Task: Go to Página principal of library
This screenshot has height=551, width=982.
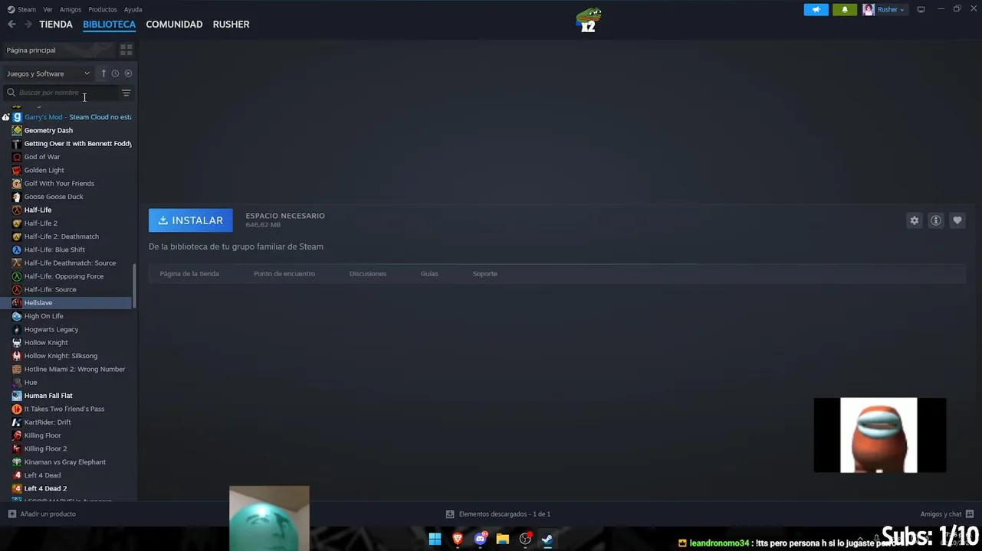Action: point(58,50)
